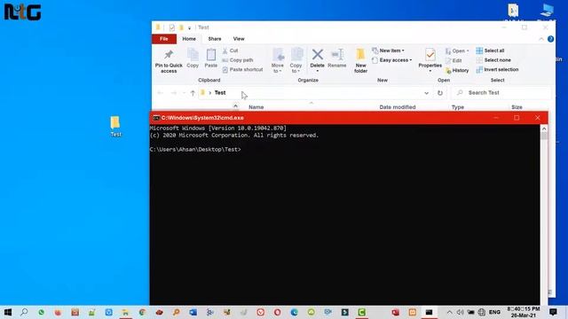
Task: Click Pin to Quick access in Explorer ribbon
Action: point(169,62)
